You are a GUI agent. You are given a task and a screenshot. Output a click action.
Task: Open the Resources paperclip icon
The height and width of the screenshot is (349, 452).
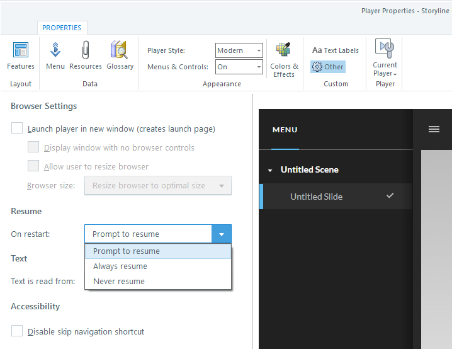(x=86, y=55)
